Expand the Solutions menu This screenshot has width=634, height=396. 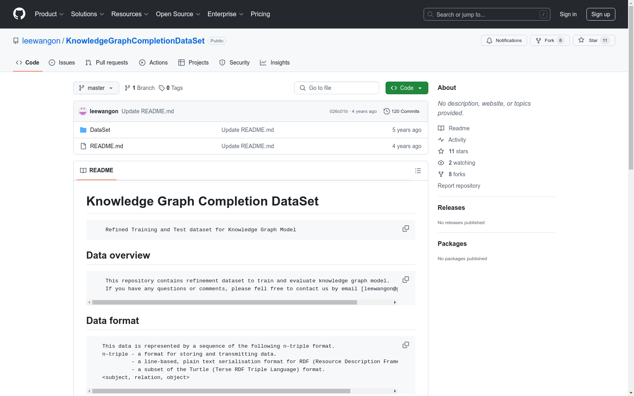click(88, 14)
